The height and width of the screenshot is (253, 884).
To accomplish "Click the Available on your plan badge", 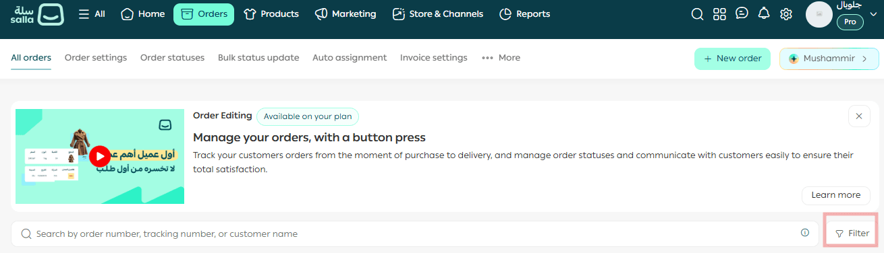I will coord(308,116).
